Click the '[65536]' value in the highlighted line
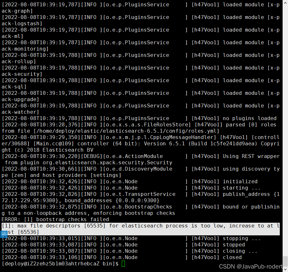Screen dimensions: 288x272 point(28,232)
